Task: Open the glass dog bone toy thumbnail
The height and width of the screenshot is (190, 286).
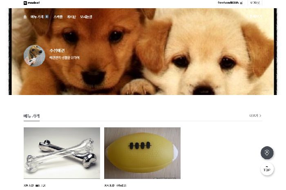Action: tap(62, 153)
